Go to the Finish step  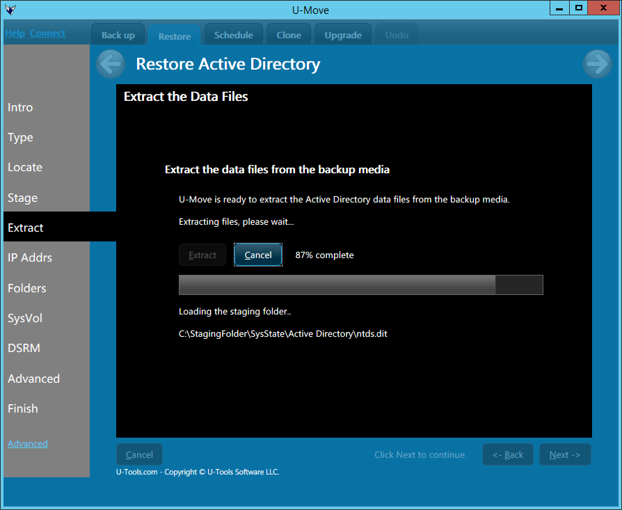pyautogui.click(x=22, y=408)
